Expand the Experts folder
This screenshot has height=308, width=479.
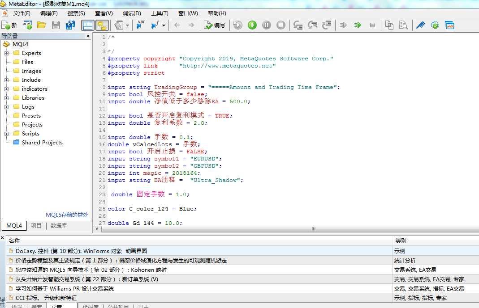(6, 53)
